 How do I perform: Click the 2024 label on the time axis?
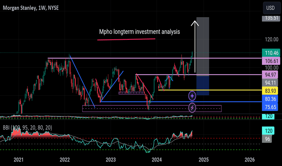click(157, 160)
